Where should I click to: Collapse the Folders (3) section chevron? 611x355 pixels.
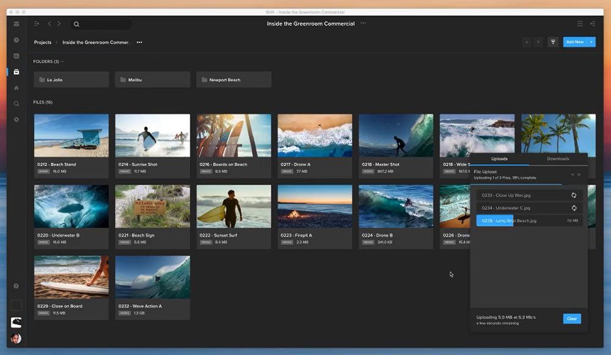tap(62, 62)
